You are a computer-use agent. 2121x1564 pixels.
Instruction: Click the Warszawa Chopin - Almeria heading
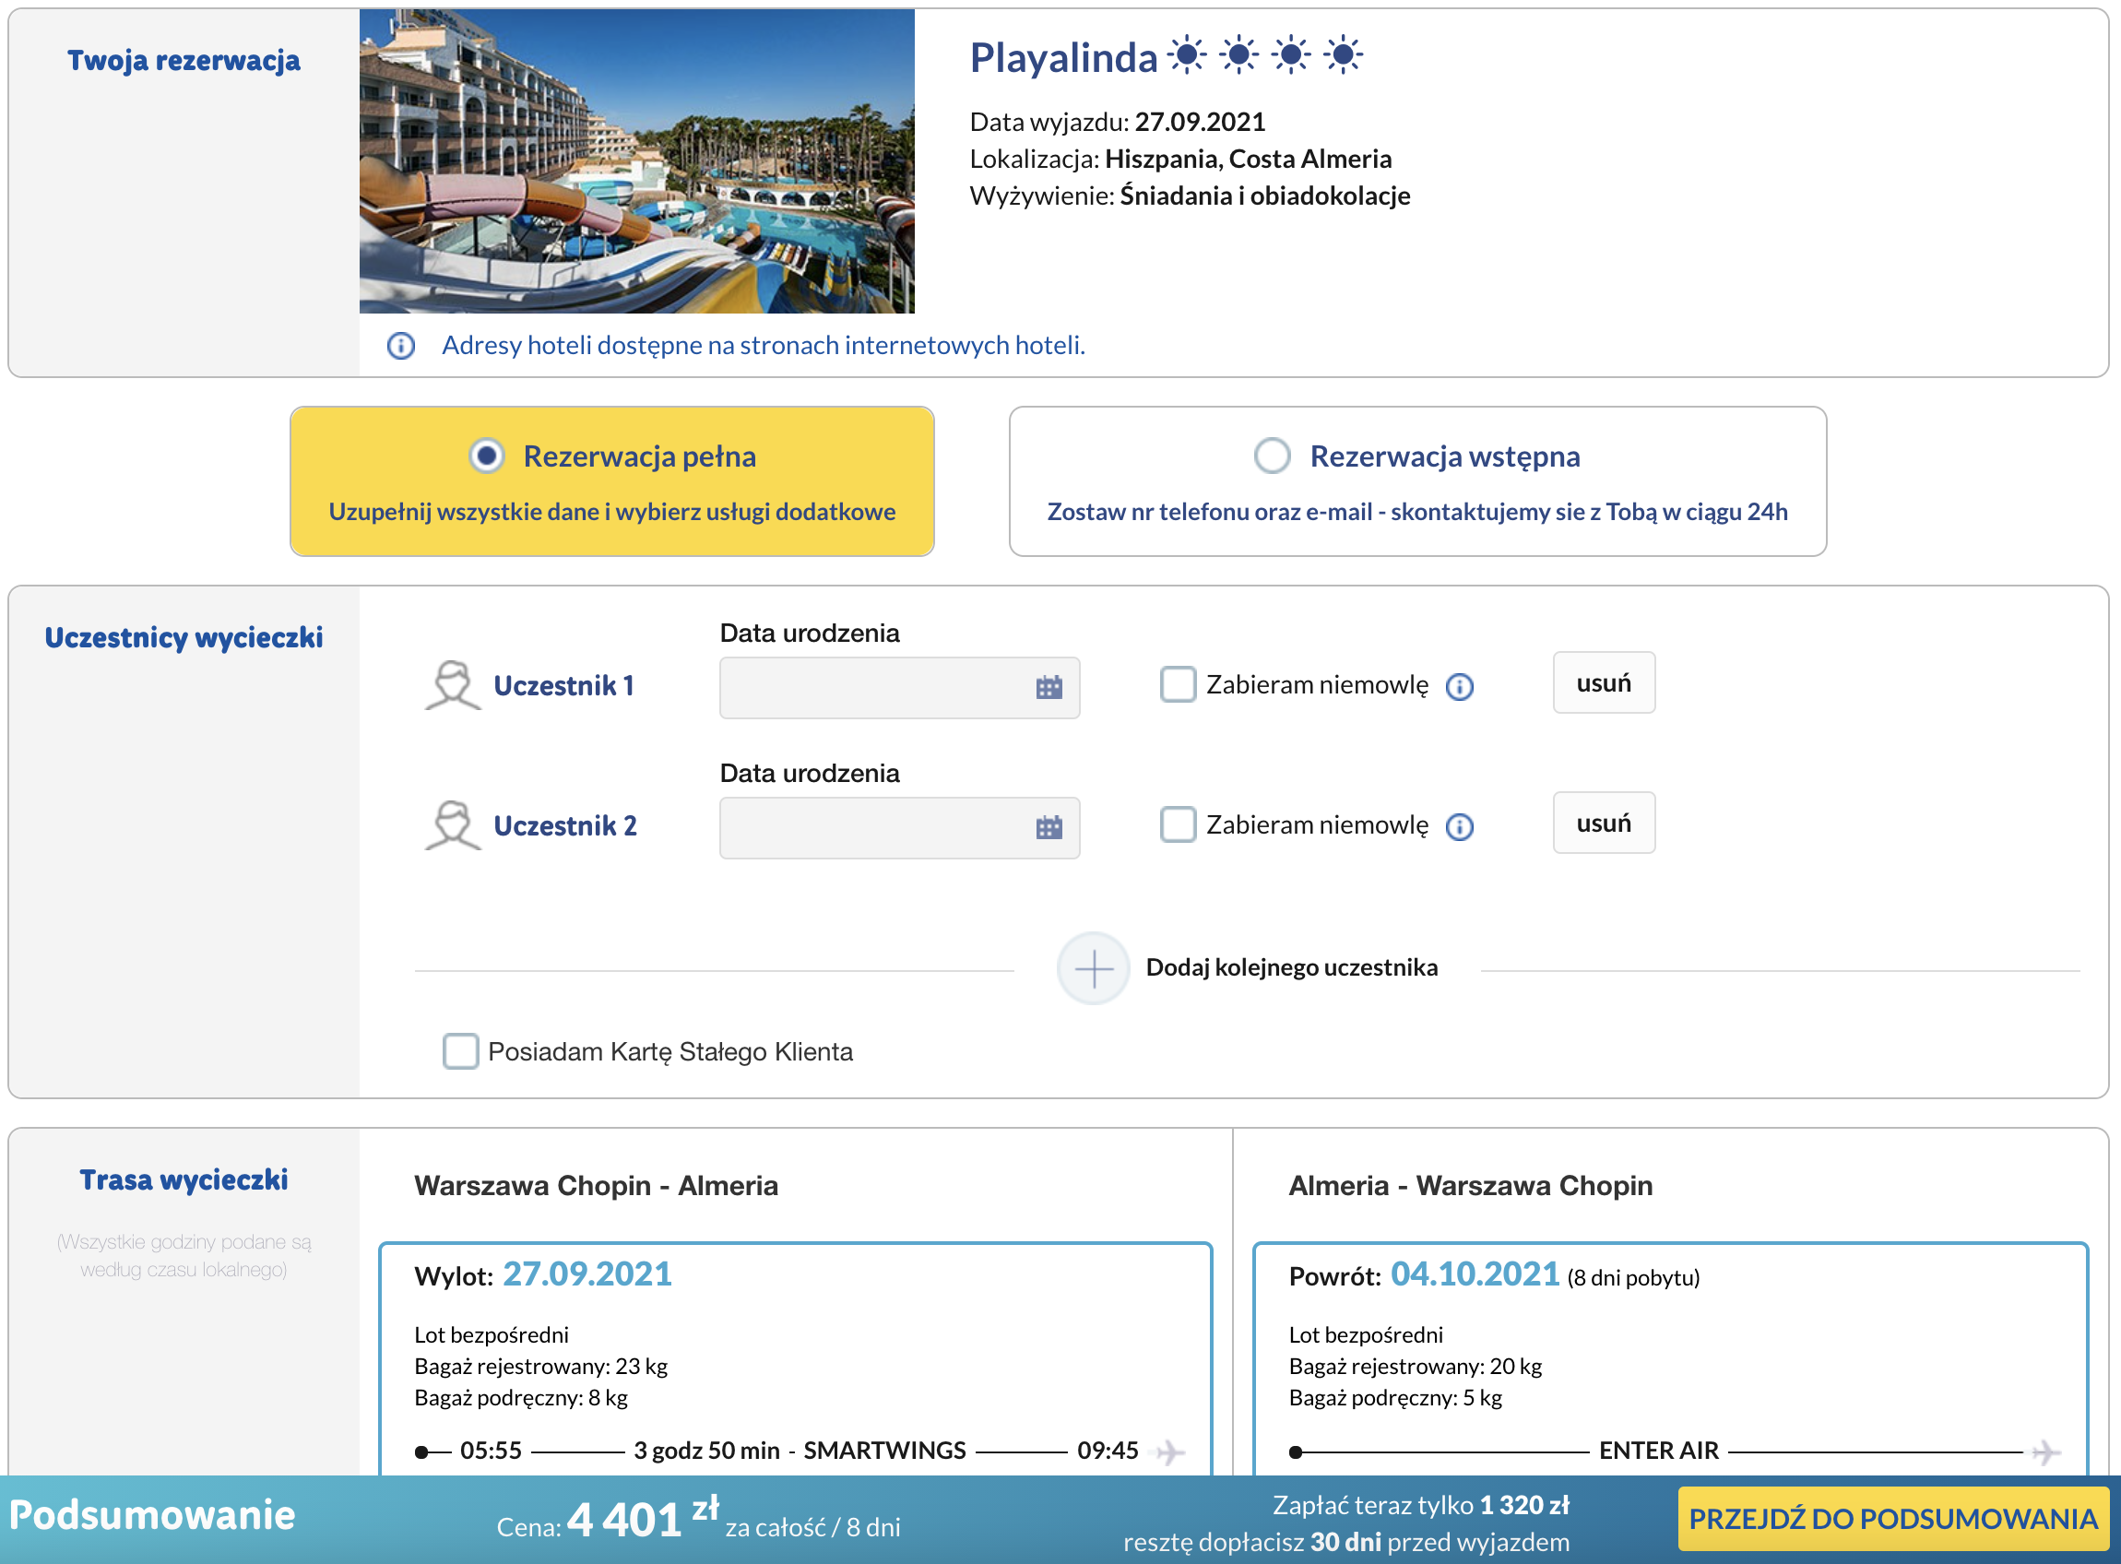[x=597, y=1185]
